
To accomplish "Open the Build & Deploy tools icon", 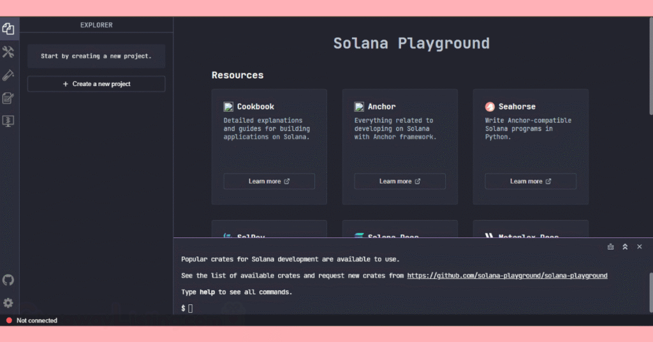I will [8, 52].
